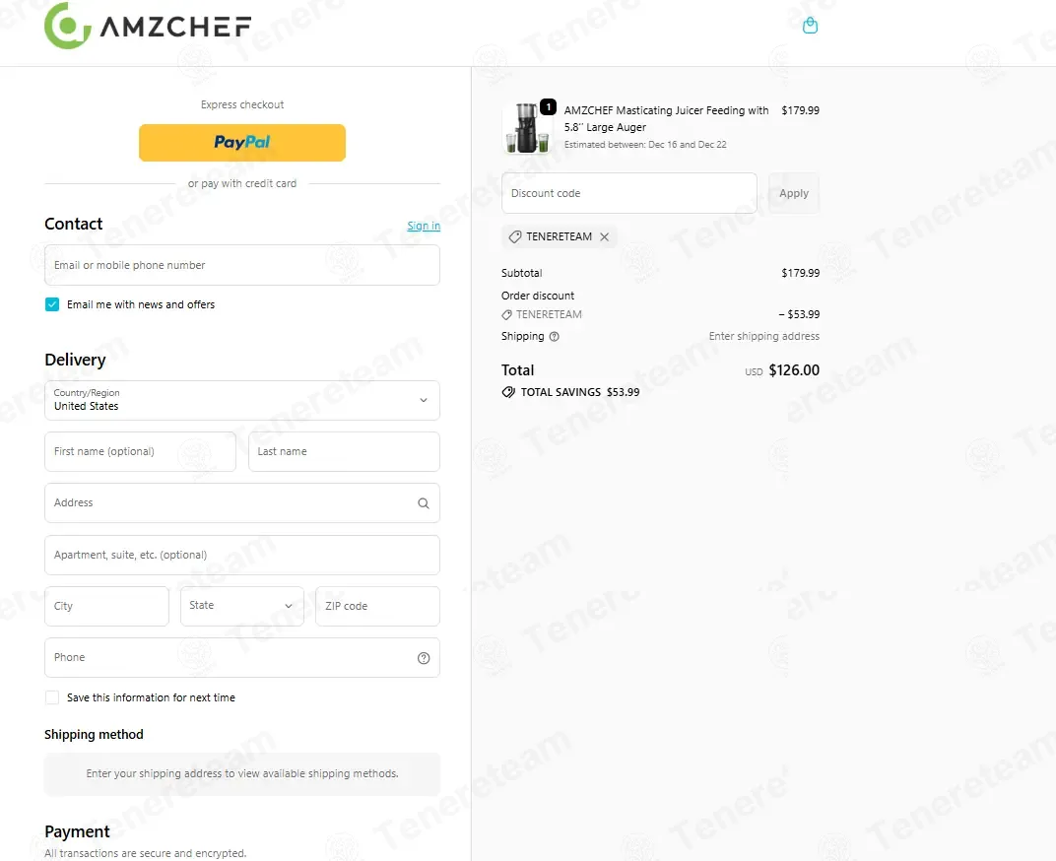Open the Country/Region dropdown

tap(241, 400)
